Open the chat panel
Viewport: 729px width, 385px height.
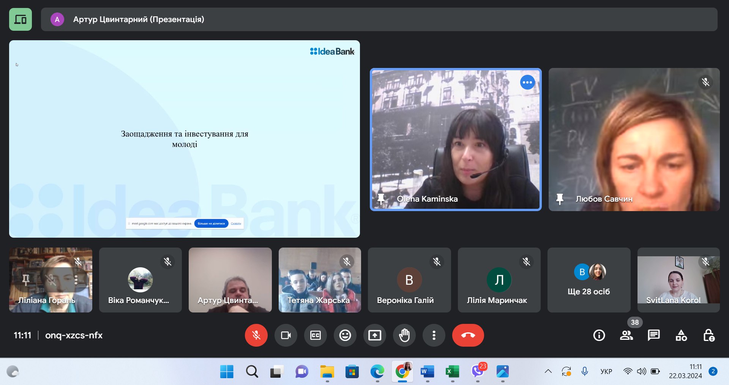tap(653, 335)
